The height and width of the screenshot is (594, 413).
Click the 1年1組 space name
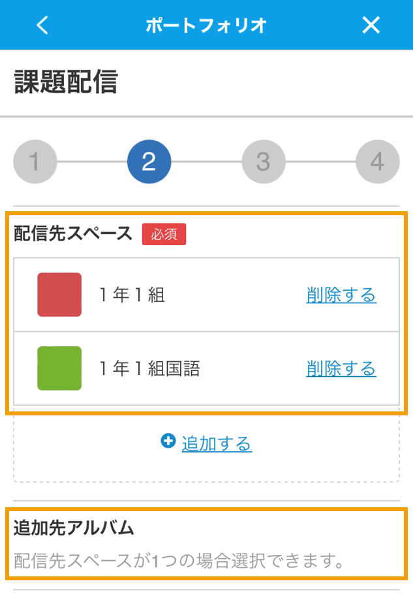coord(132,295)
